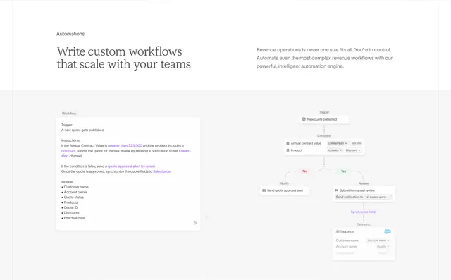
Task: Click the Condition label in the flowchart
Action: 324,136
